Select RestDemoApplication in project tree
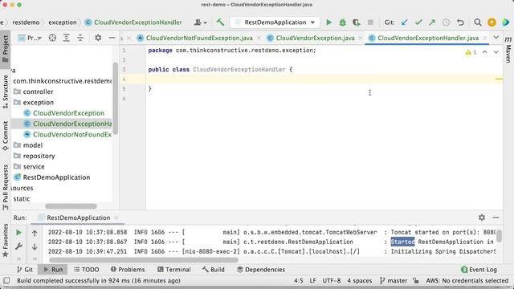 [x=56, y=177]
